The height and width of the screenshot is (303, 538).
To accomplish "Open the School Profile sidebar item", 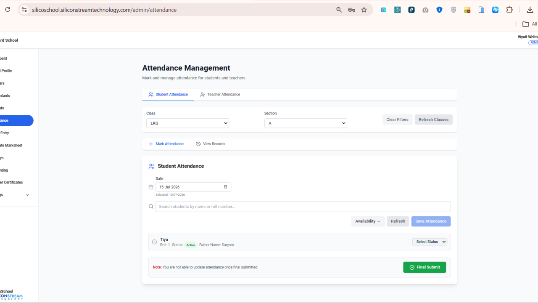I will (6, 71).
